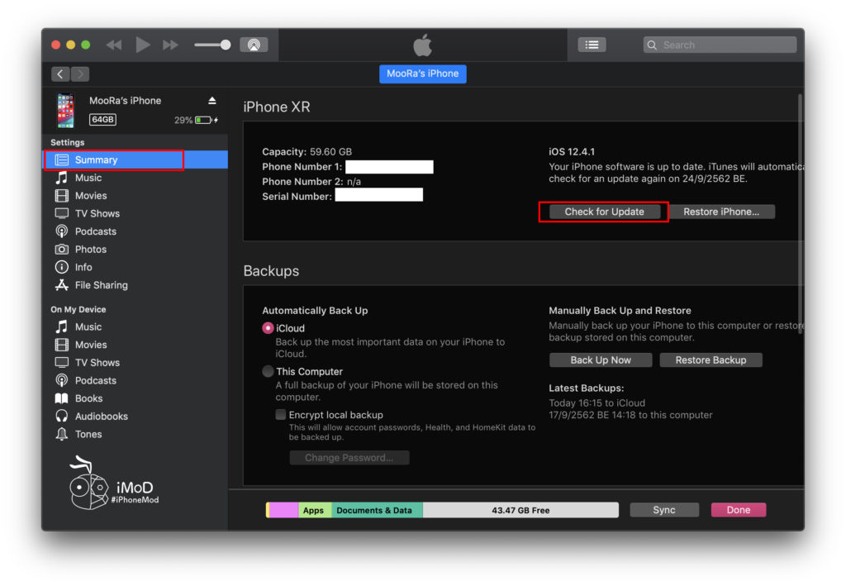This screenshot has width=846, height=586.
Task: Open Audiobooks under On My Device
Action: (x=99, y=416)
